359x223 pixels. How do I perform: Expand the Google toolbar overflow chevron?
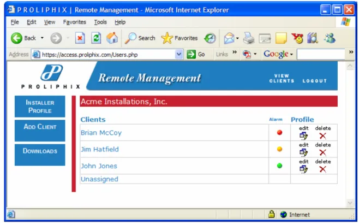point(351,52)
